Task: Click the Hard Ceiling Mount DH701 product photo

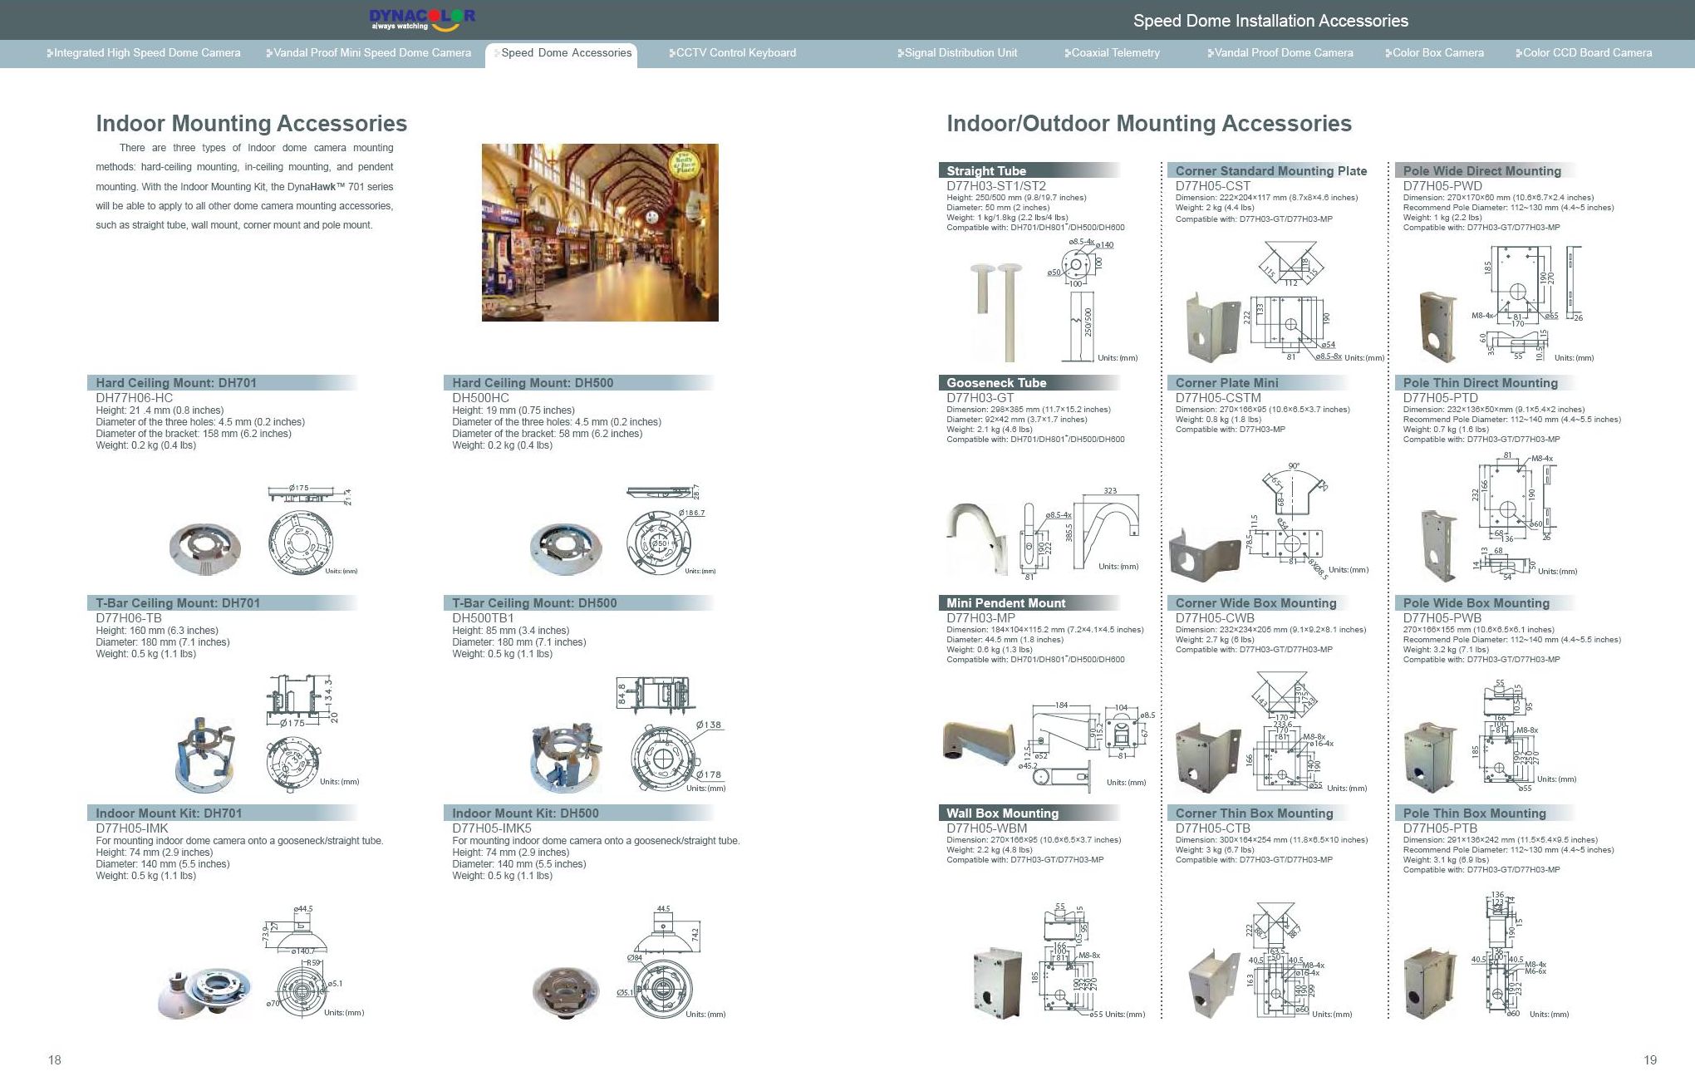Action: (x=205, y=548)
